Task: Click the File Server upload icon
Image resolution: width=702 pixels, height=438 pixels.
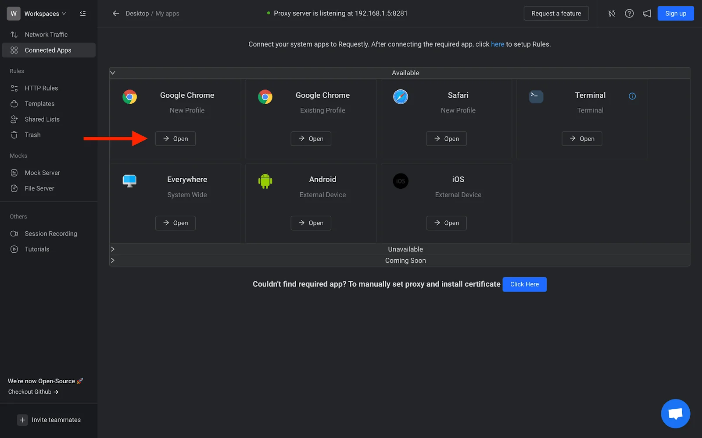Action: [14, 188]
